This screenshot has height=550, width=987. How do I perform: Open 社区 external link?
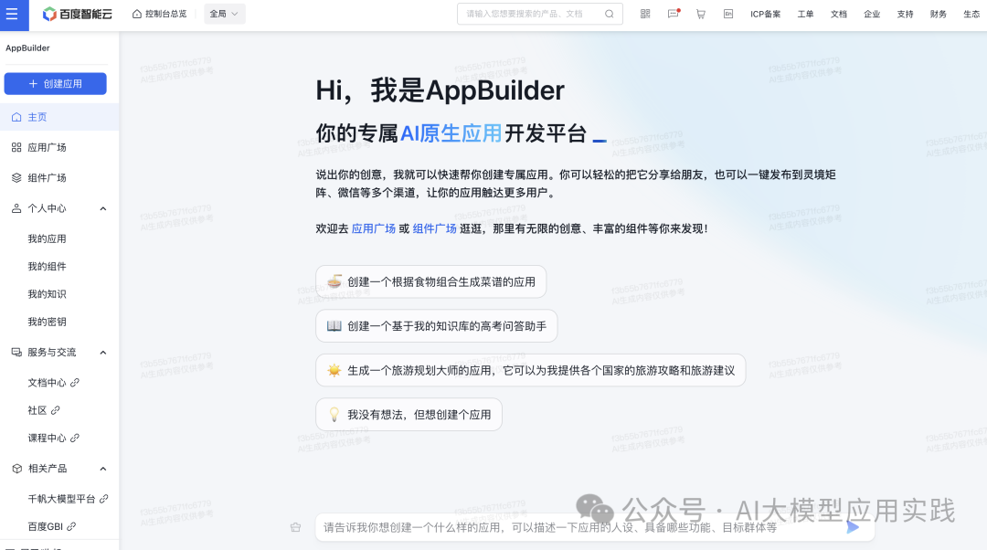click(44, 410)
